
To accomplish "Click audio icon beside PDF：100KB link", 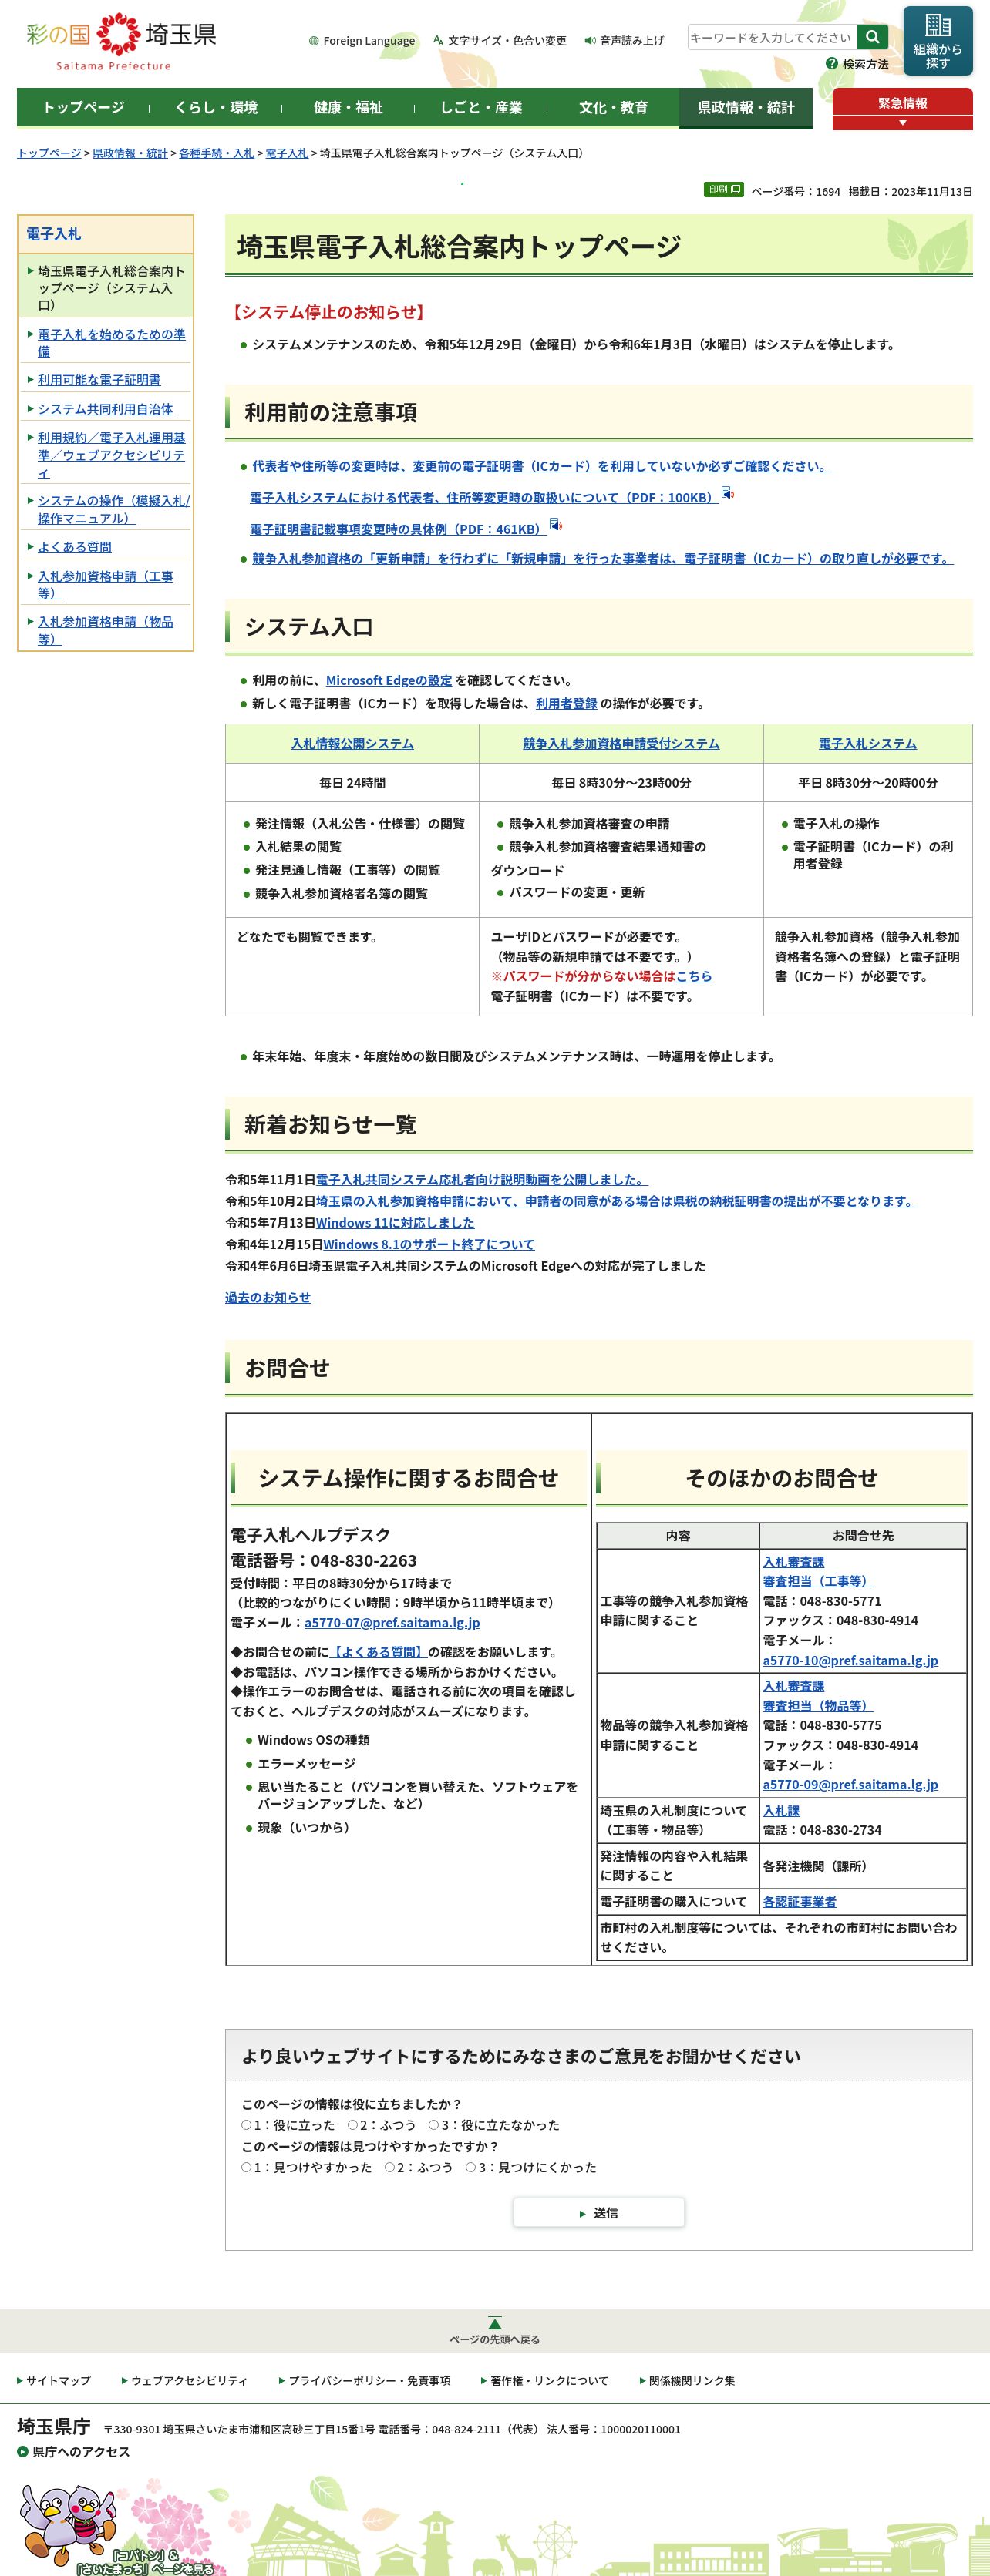I will pos(728,493).
